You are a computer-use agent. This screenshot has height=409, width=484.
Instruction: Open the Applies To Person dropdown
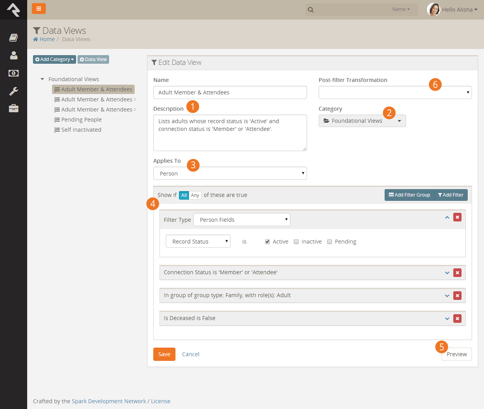(x=230, y=173)
